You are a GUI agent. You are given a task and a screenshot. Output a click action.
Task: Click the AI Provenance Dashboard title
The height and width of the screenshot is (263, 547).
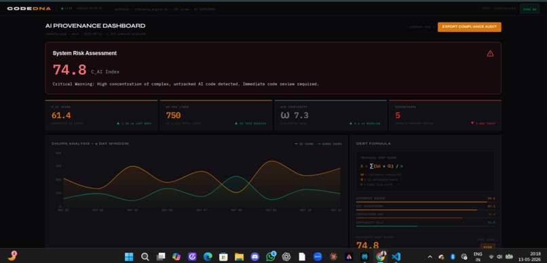[95, 26]
